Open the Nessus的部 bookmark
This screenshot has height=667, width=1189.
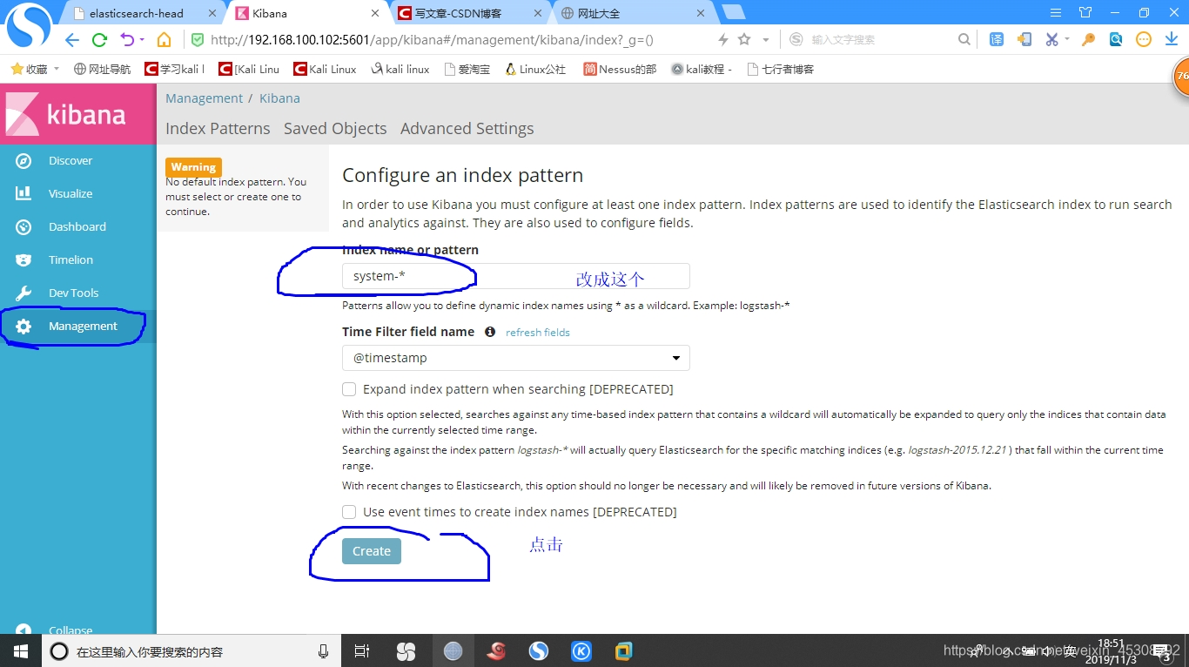click(x=620, y=69)
